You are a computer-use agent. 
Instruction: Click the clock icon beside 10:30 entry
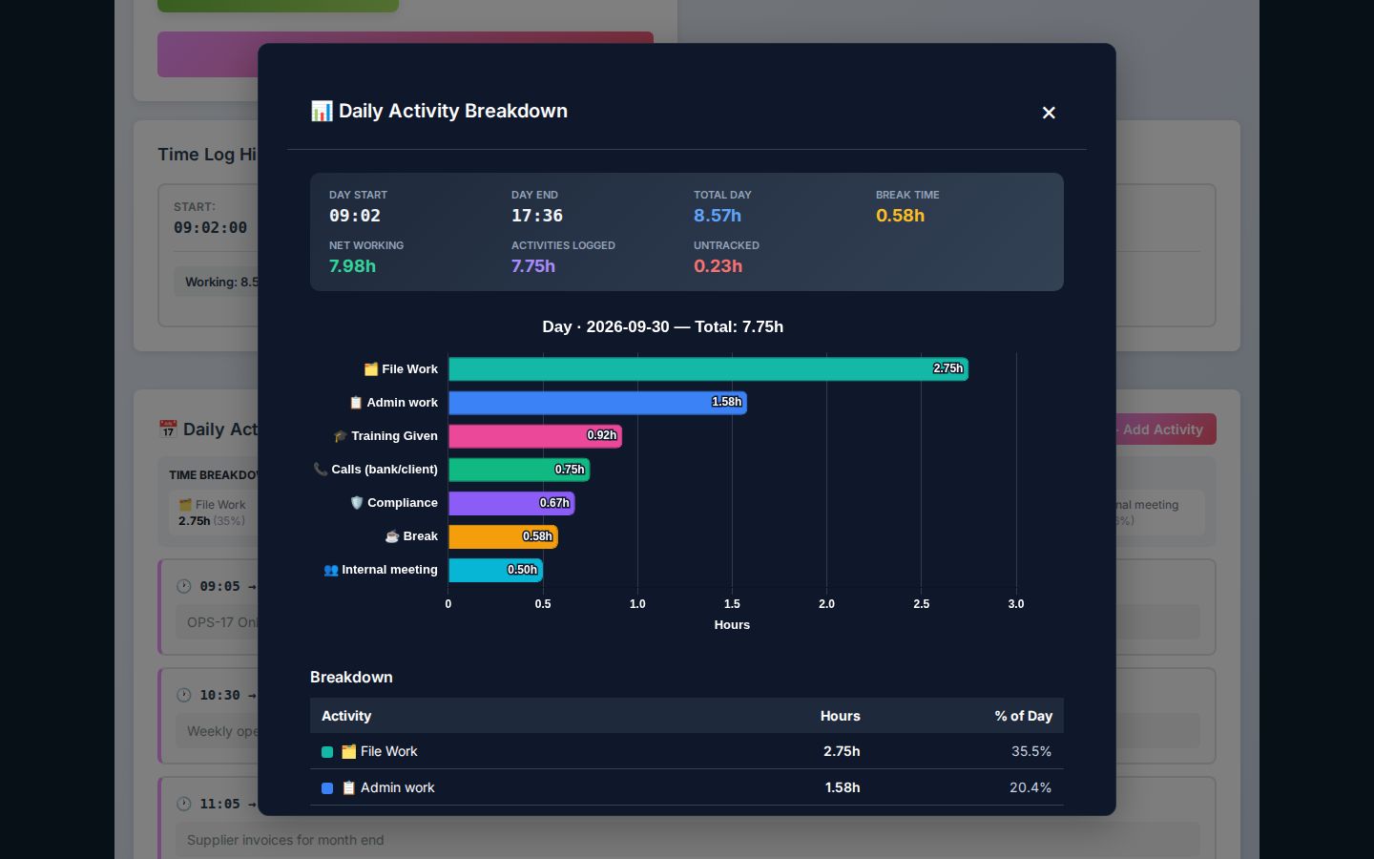click(183, 695)
